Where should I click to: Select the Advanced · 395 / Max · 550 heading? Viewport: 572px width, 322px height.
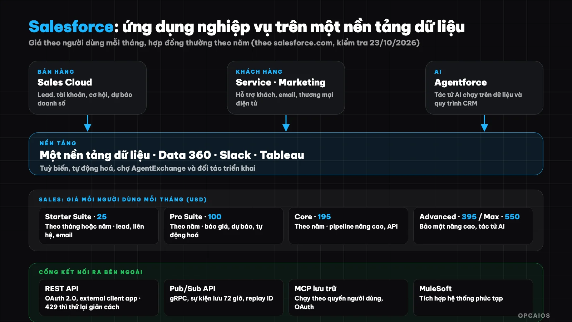(469, 217)
